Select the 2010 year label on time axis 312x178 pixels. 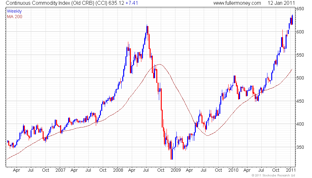[x=233, y=170]
